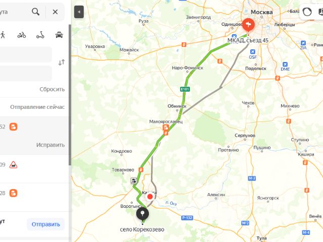Viewport: 323px width, 242px height.
Task: Open the Отправление сейчас departure selector
Action: (37, 107)
